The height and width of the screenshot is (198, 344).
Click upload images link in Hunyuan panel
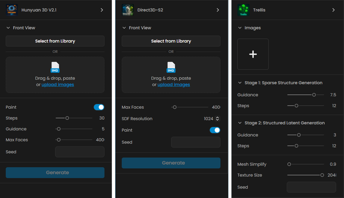[58, 85]
